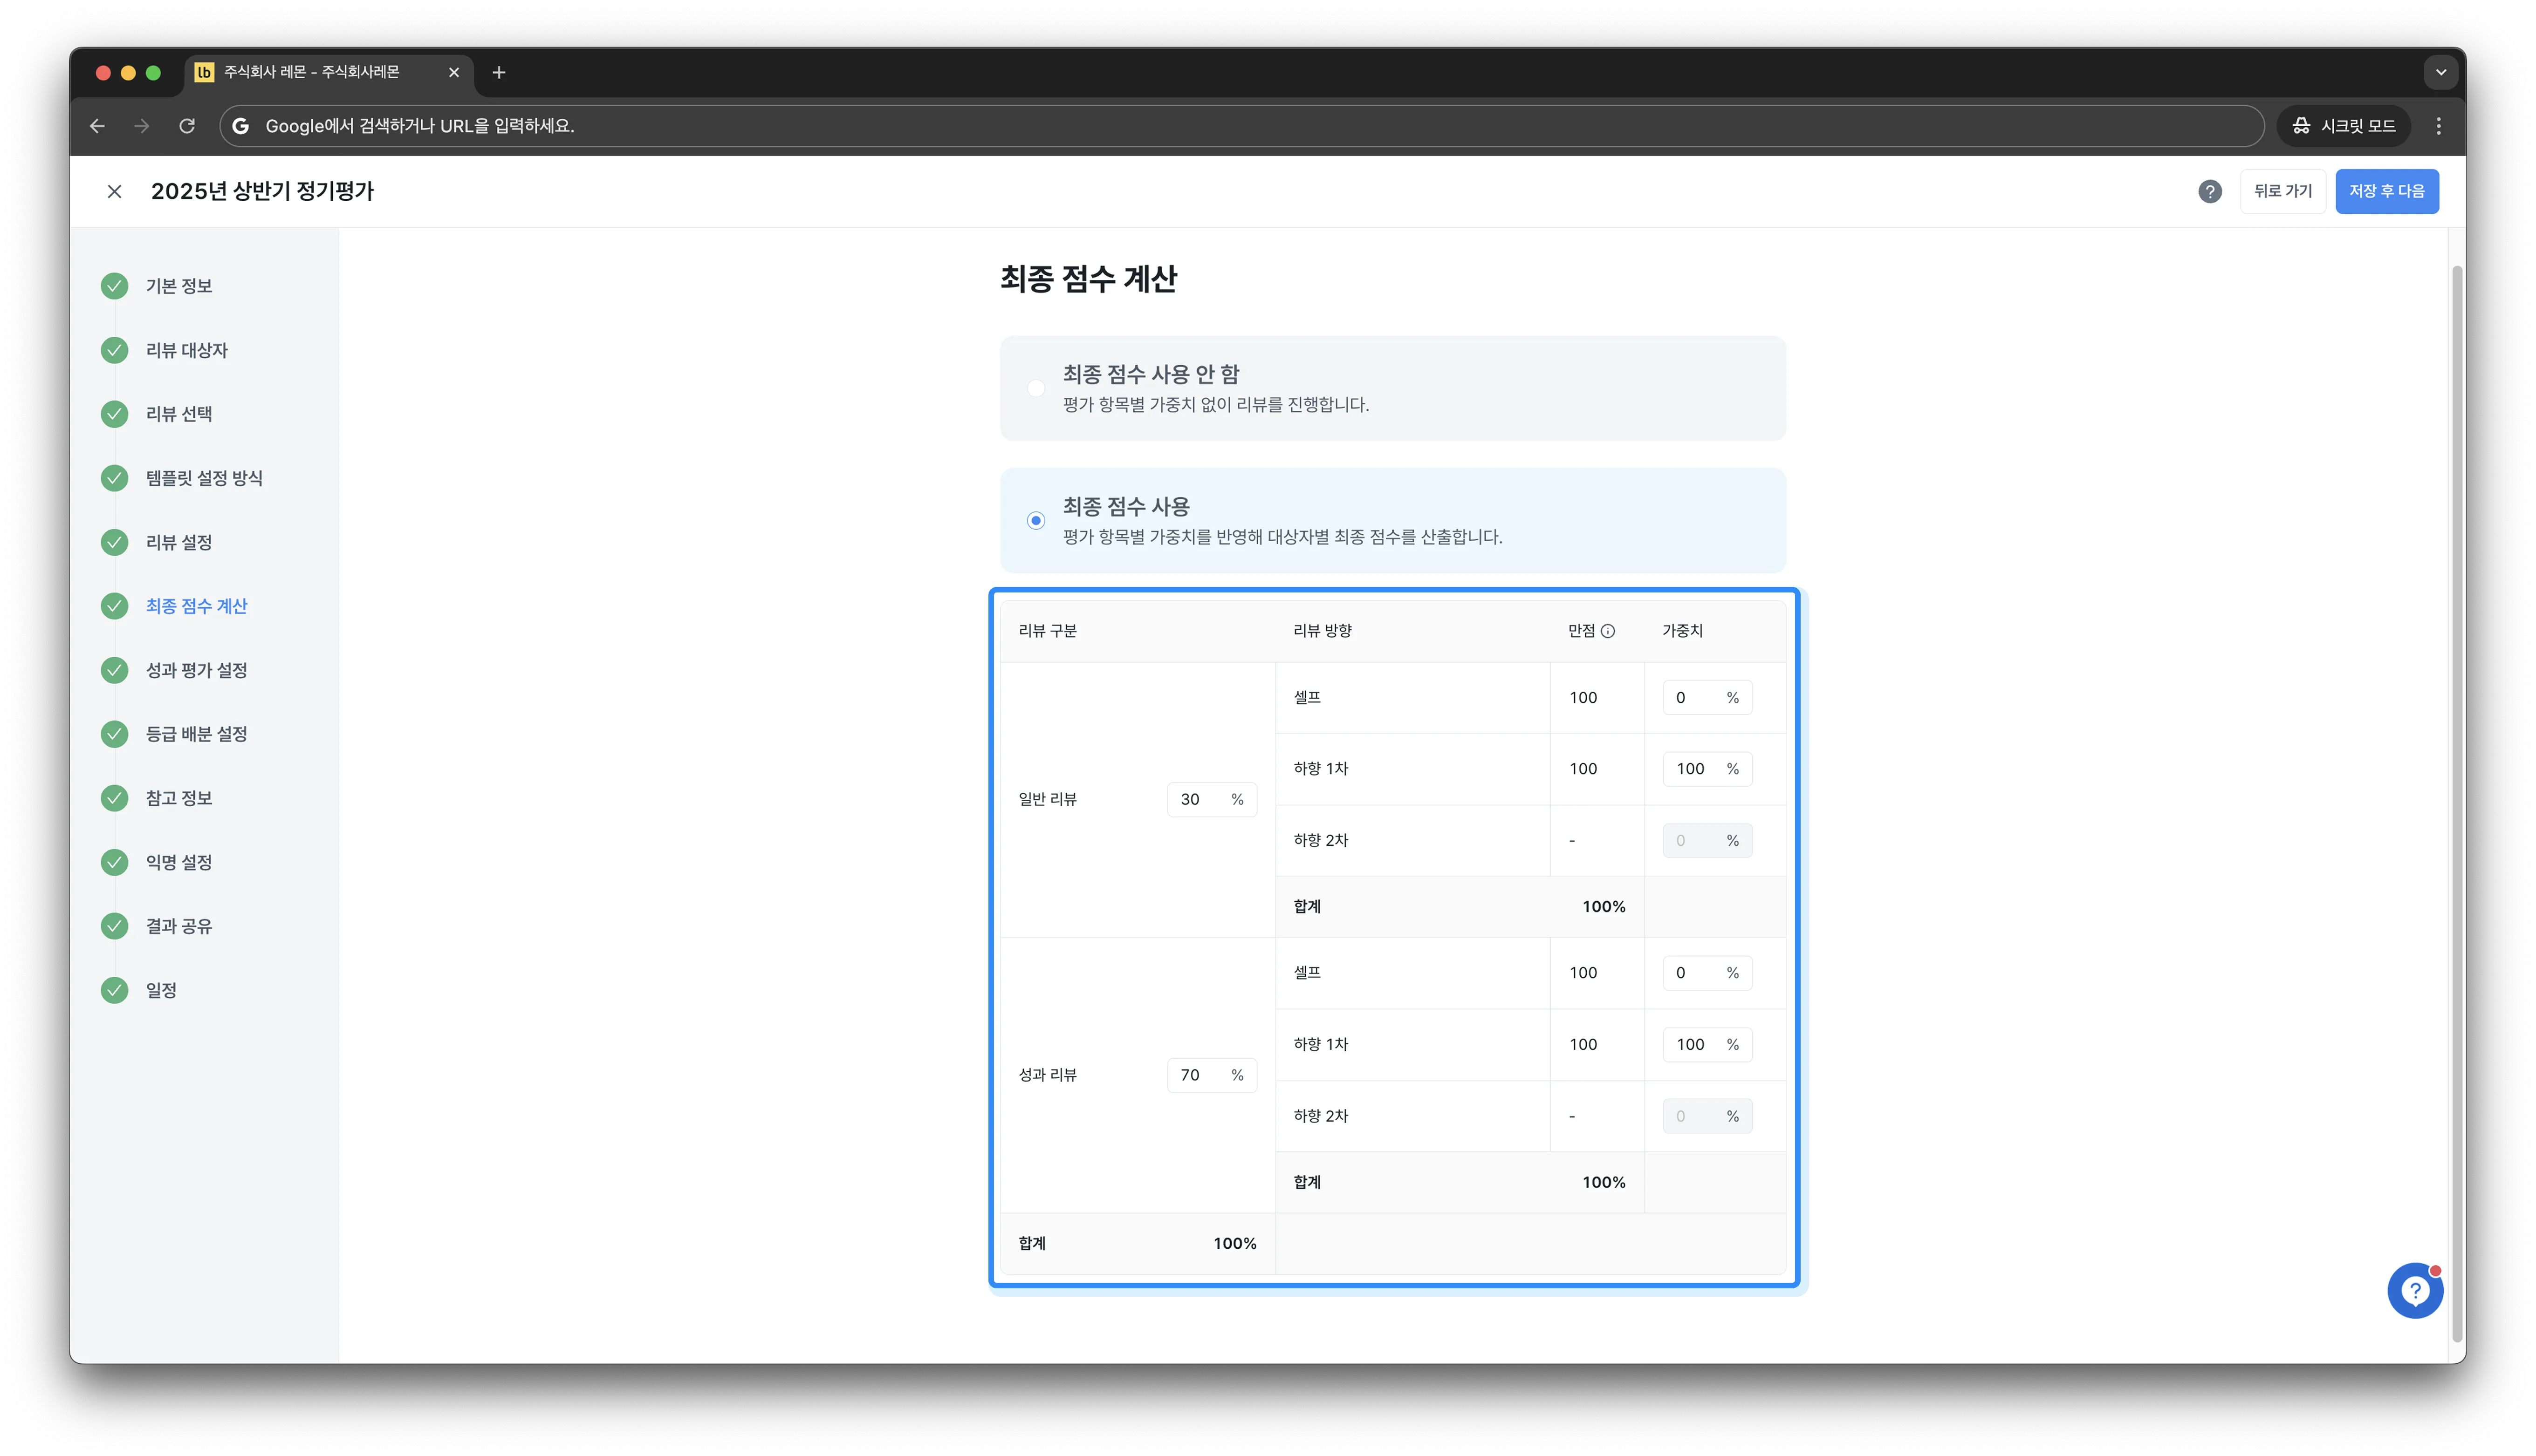The image size is (2536, 1456).
Task: Open the blue chat support bubble
Action: 2414,1290
